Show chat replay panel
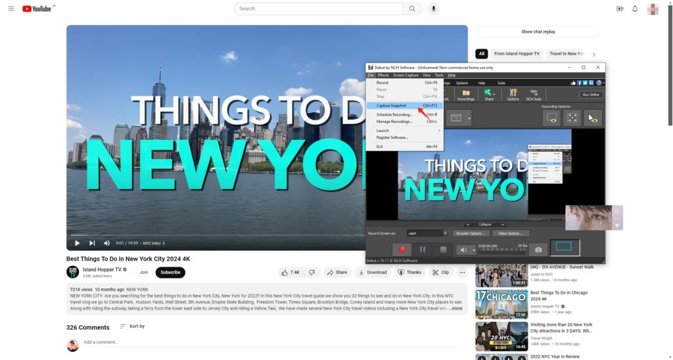The width and height of the screenshot is (673, 360). point(538,32)
